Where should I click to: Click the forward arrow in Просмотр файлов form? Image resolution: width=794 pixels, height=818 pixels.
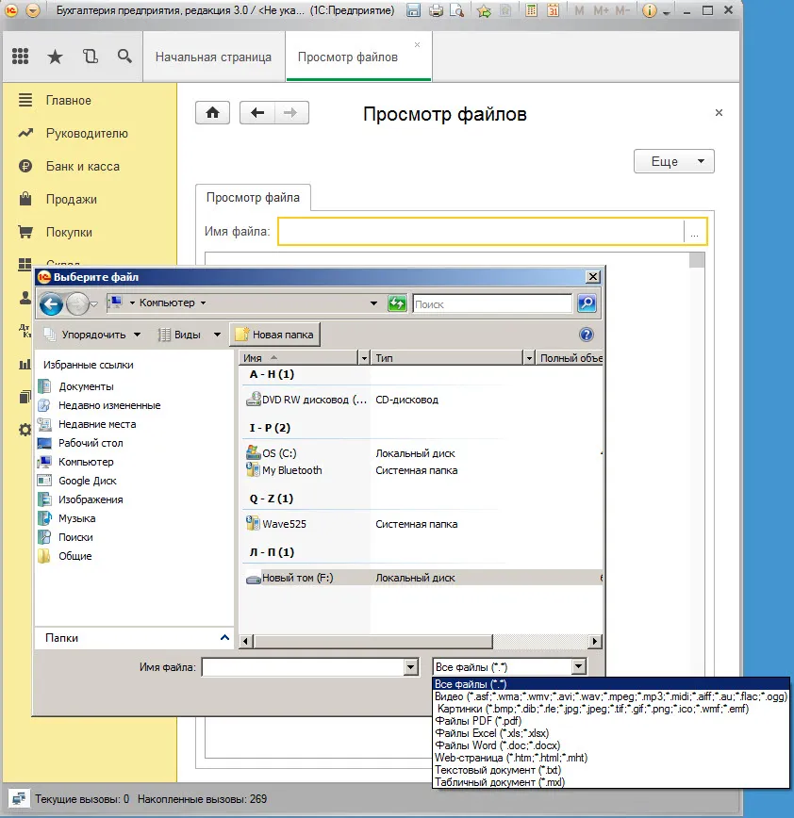(290, 112)
